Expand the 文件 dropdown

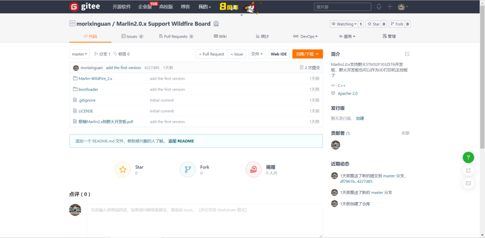257,54
